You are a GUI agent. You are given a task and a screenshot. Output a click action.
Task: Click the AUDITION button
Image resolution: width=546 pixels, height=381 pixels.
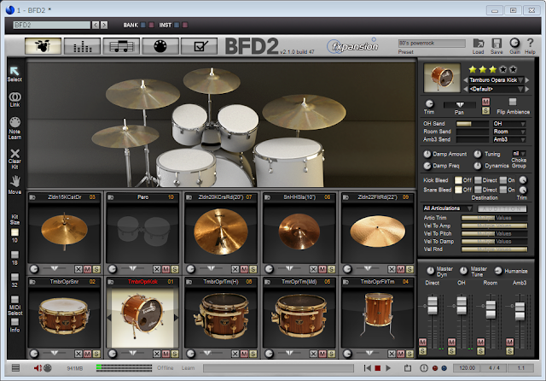(x=502, y=208)
